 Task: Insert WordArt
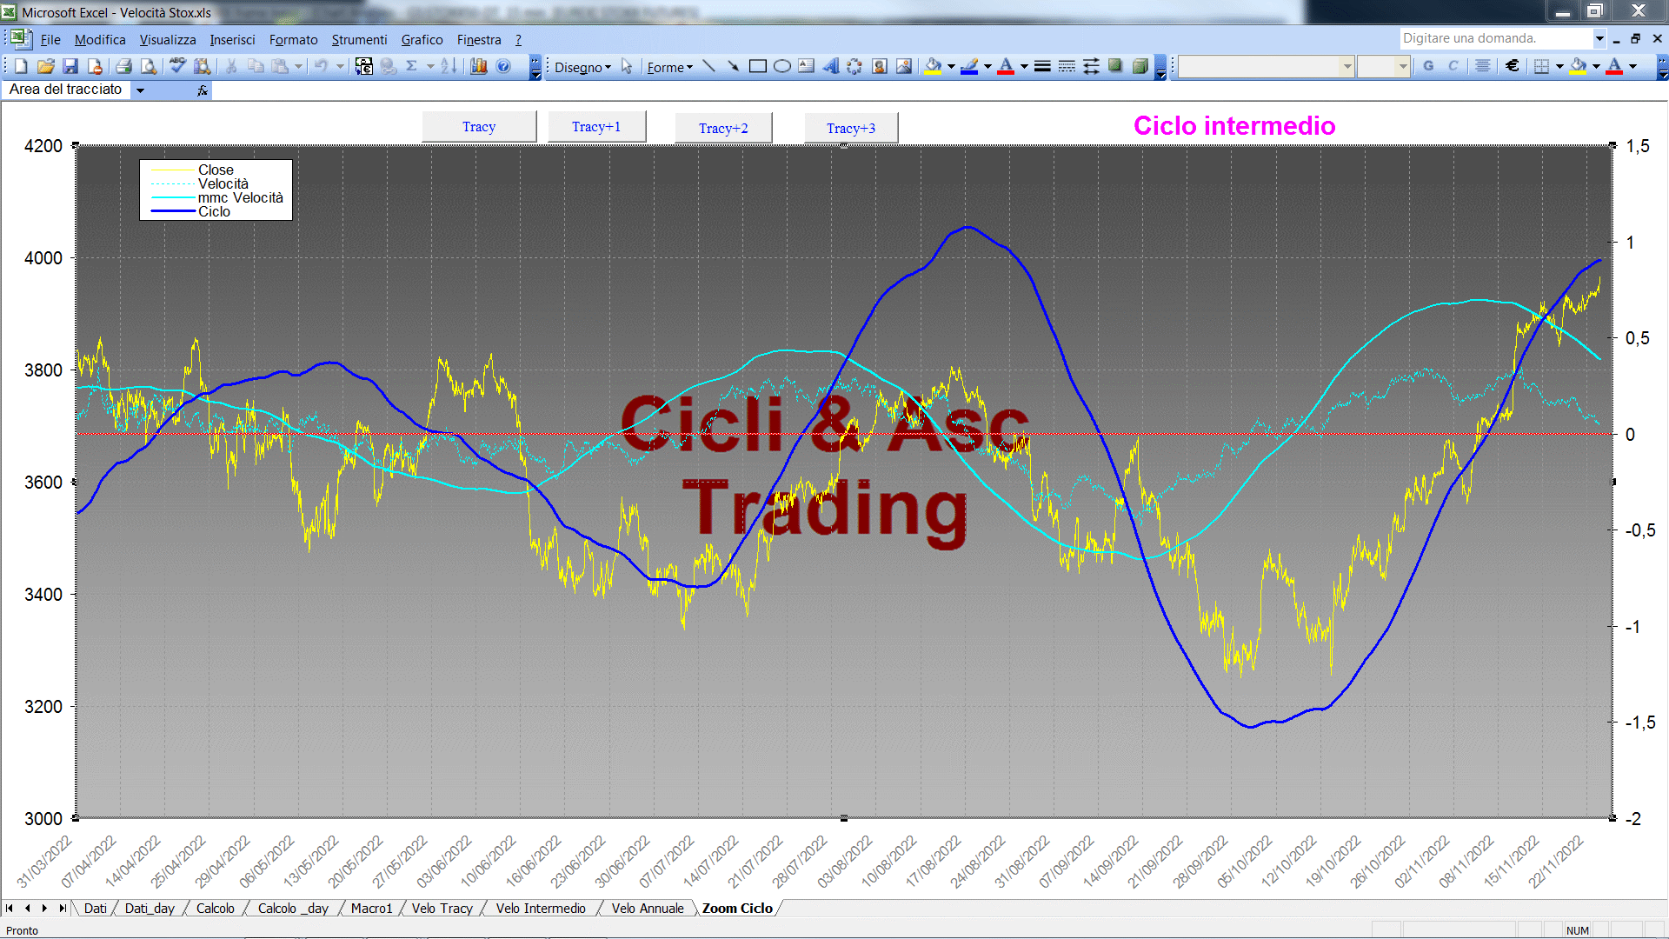pyautogui.click(x=830, y=67)
